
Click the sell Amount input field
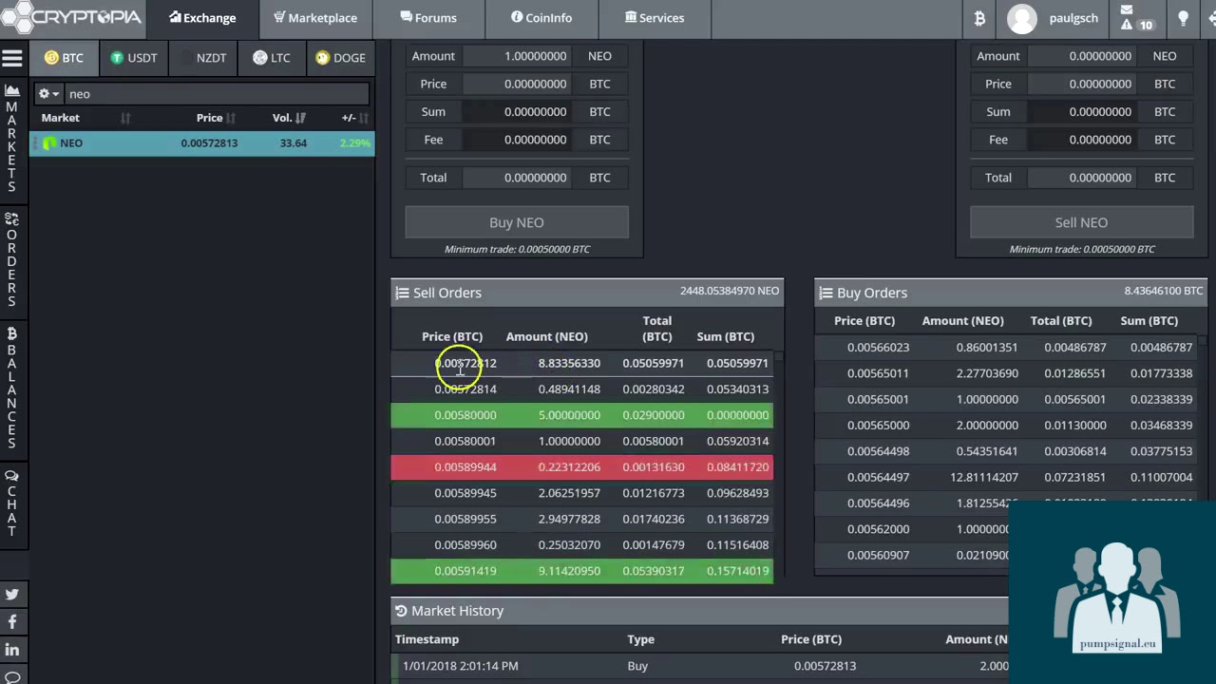[x=1084, y=56]
